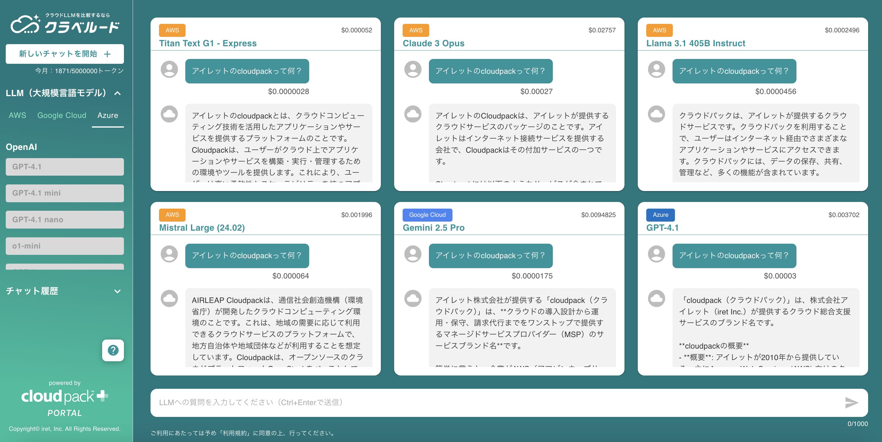Click user avatar in Claude 3 Opus card
This screenshot has width=882, height=442.
pyautogui.click(x=413, y=70)
